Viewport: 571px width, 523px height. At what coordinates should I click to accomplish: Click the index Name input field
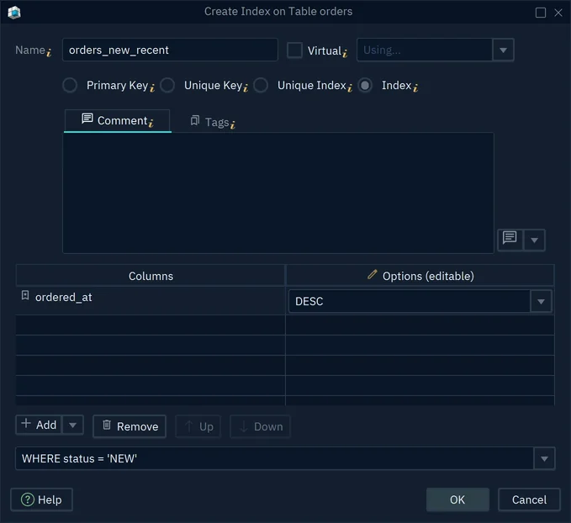[x=170, y=50]
